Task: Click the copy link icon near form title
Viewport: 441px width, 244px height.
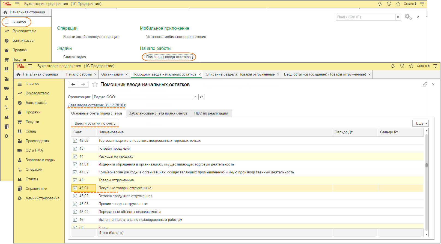Action: click(x=425, y=85)
